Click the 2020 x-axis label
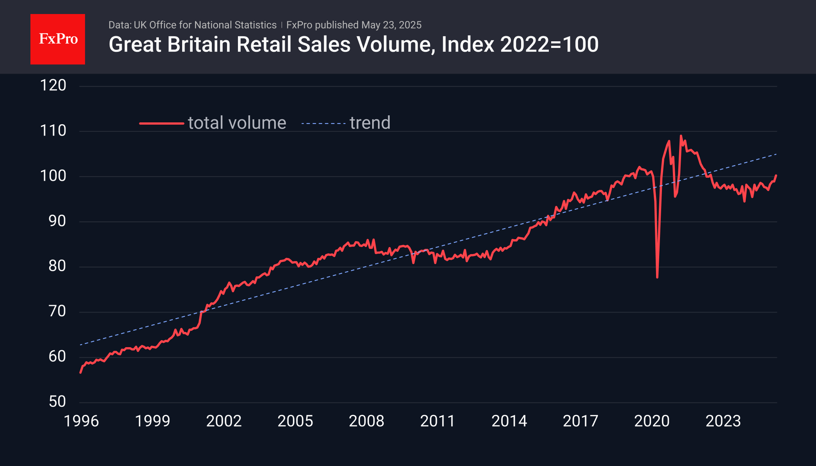816x466 pixels. 652,421
